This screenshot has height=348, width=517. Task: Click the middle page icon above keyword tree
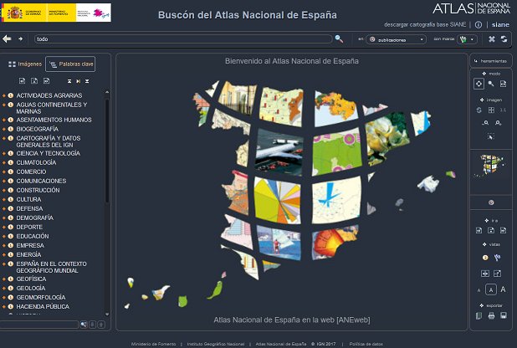(34, 81)
